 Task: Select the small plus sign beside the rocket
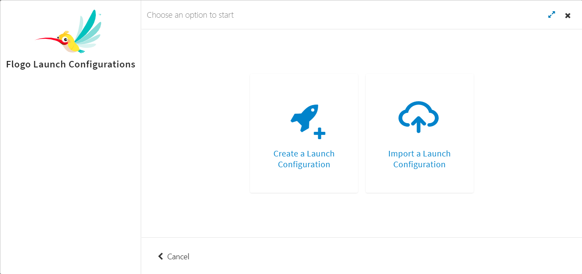click(319, 134)
